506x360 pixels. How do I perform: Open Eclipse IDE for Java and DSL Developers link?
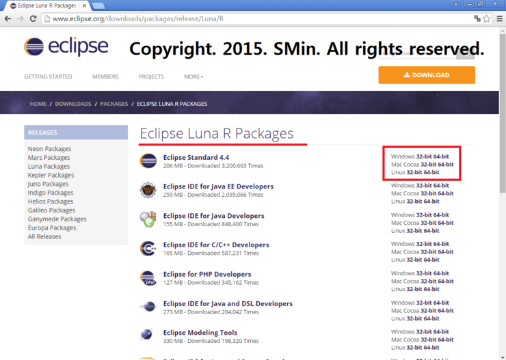228,303
